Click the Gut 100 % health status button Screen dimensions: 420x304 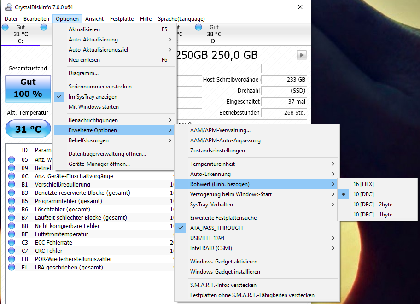pyautogui.click(x=28, y=88)
